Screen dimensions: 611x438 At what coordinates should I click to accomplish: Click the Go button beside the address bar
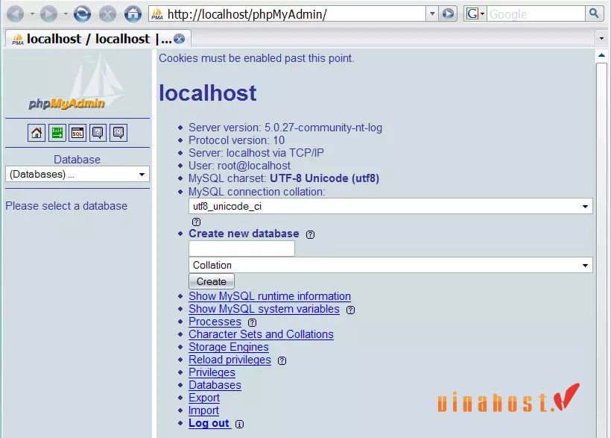click(448, 14)
